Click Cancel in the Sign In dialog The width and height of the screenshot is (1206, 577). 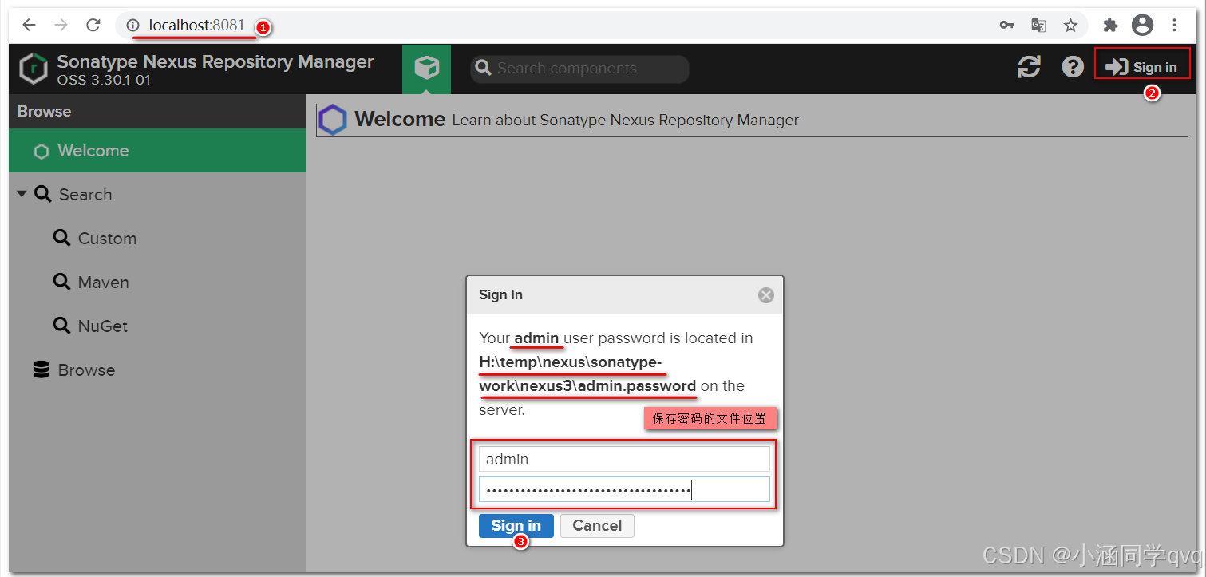[x=597, y=525]
